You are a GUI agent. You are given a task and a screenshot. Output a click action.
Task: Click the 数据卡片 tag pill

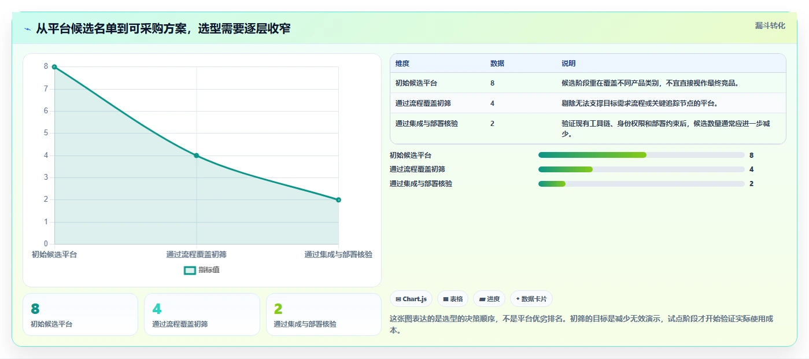pyautogui.click(x=531, y=299)
